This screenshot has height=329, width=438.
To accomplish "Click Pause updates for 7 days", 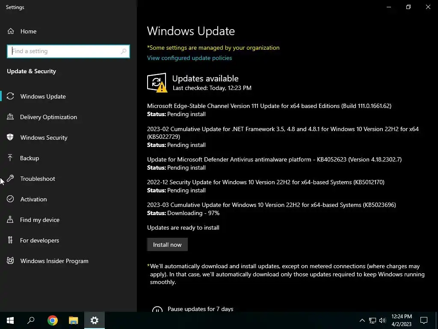I will tap(200, 309).
